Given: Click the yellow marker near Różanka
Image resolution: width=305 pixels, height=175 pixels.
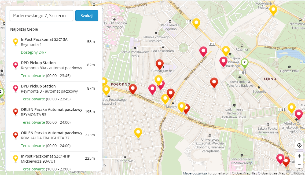Looking at the screenshot, I should pos(225,50).
